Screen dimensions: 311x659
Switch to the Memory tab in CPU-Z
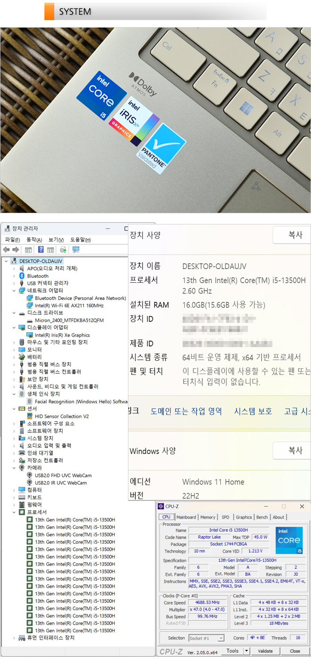(x=207, y=517)
